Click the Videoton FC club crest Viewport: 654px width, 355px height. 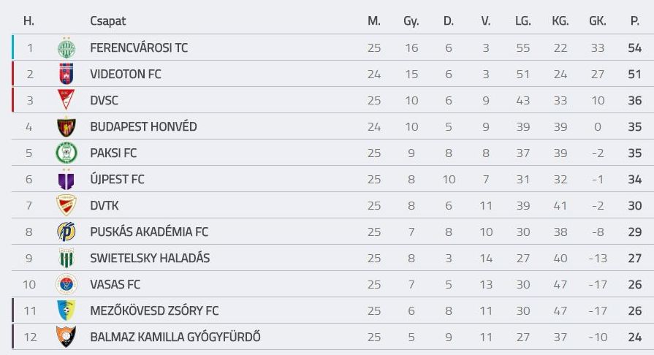[66, 74]
